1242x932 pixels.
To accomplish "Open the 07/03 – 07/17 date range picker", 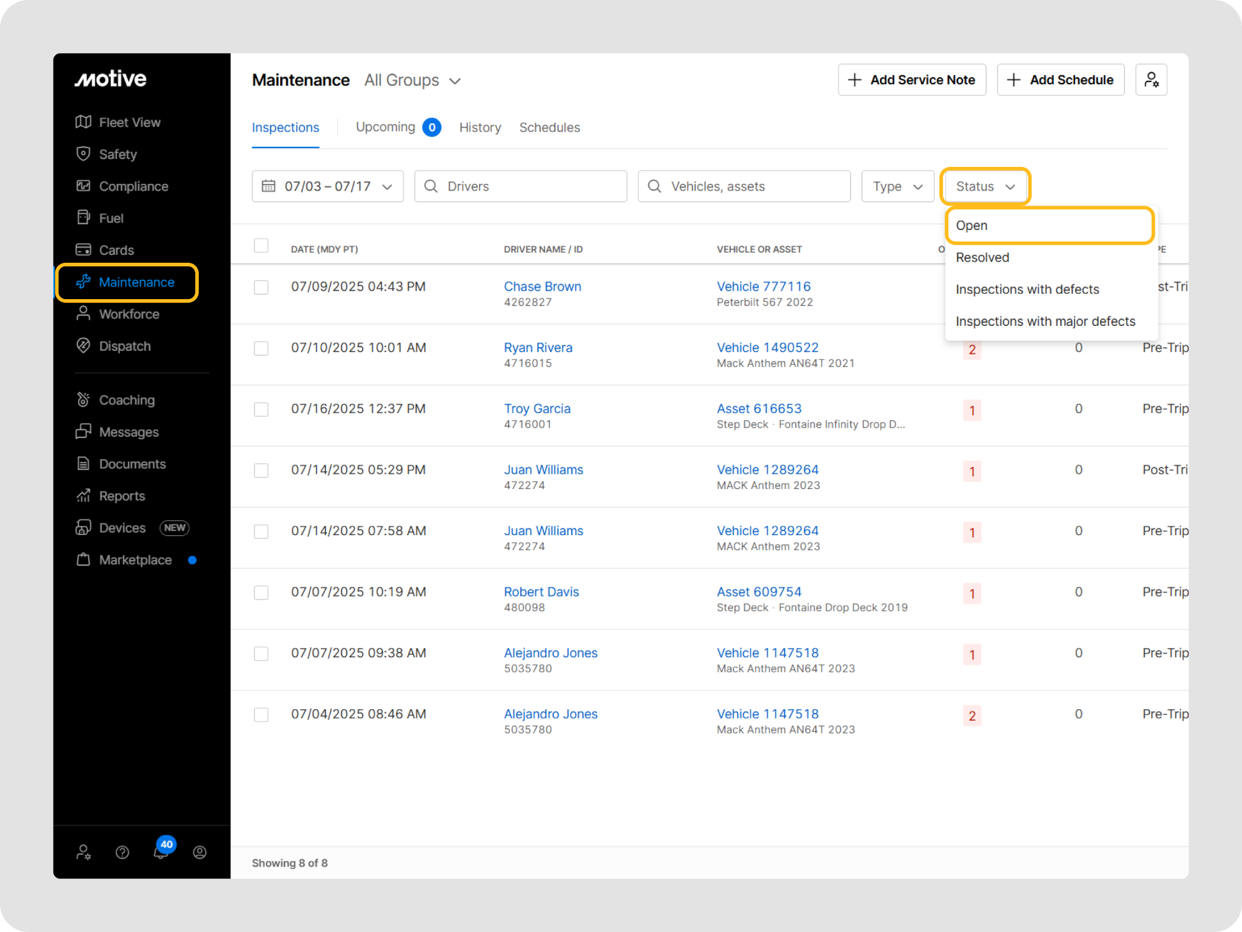I will (x=327, y=186).
